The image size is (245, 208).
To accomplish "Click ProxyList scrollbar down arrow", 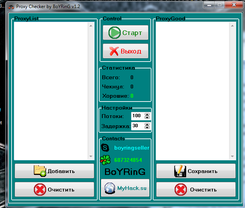I will coord(91,156).
